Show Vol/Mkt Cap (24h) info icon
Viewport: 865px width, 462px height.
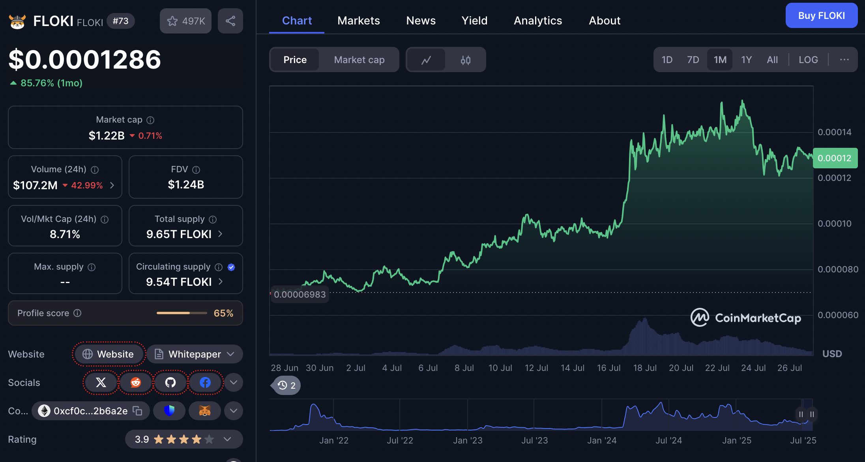point(105,220)
